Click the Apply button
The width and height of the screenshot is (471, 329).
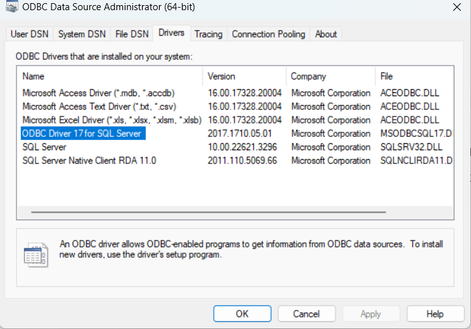(371, 314)
